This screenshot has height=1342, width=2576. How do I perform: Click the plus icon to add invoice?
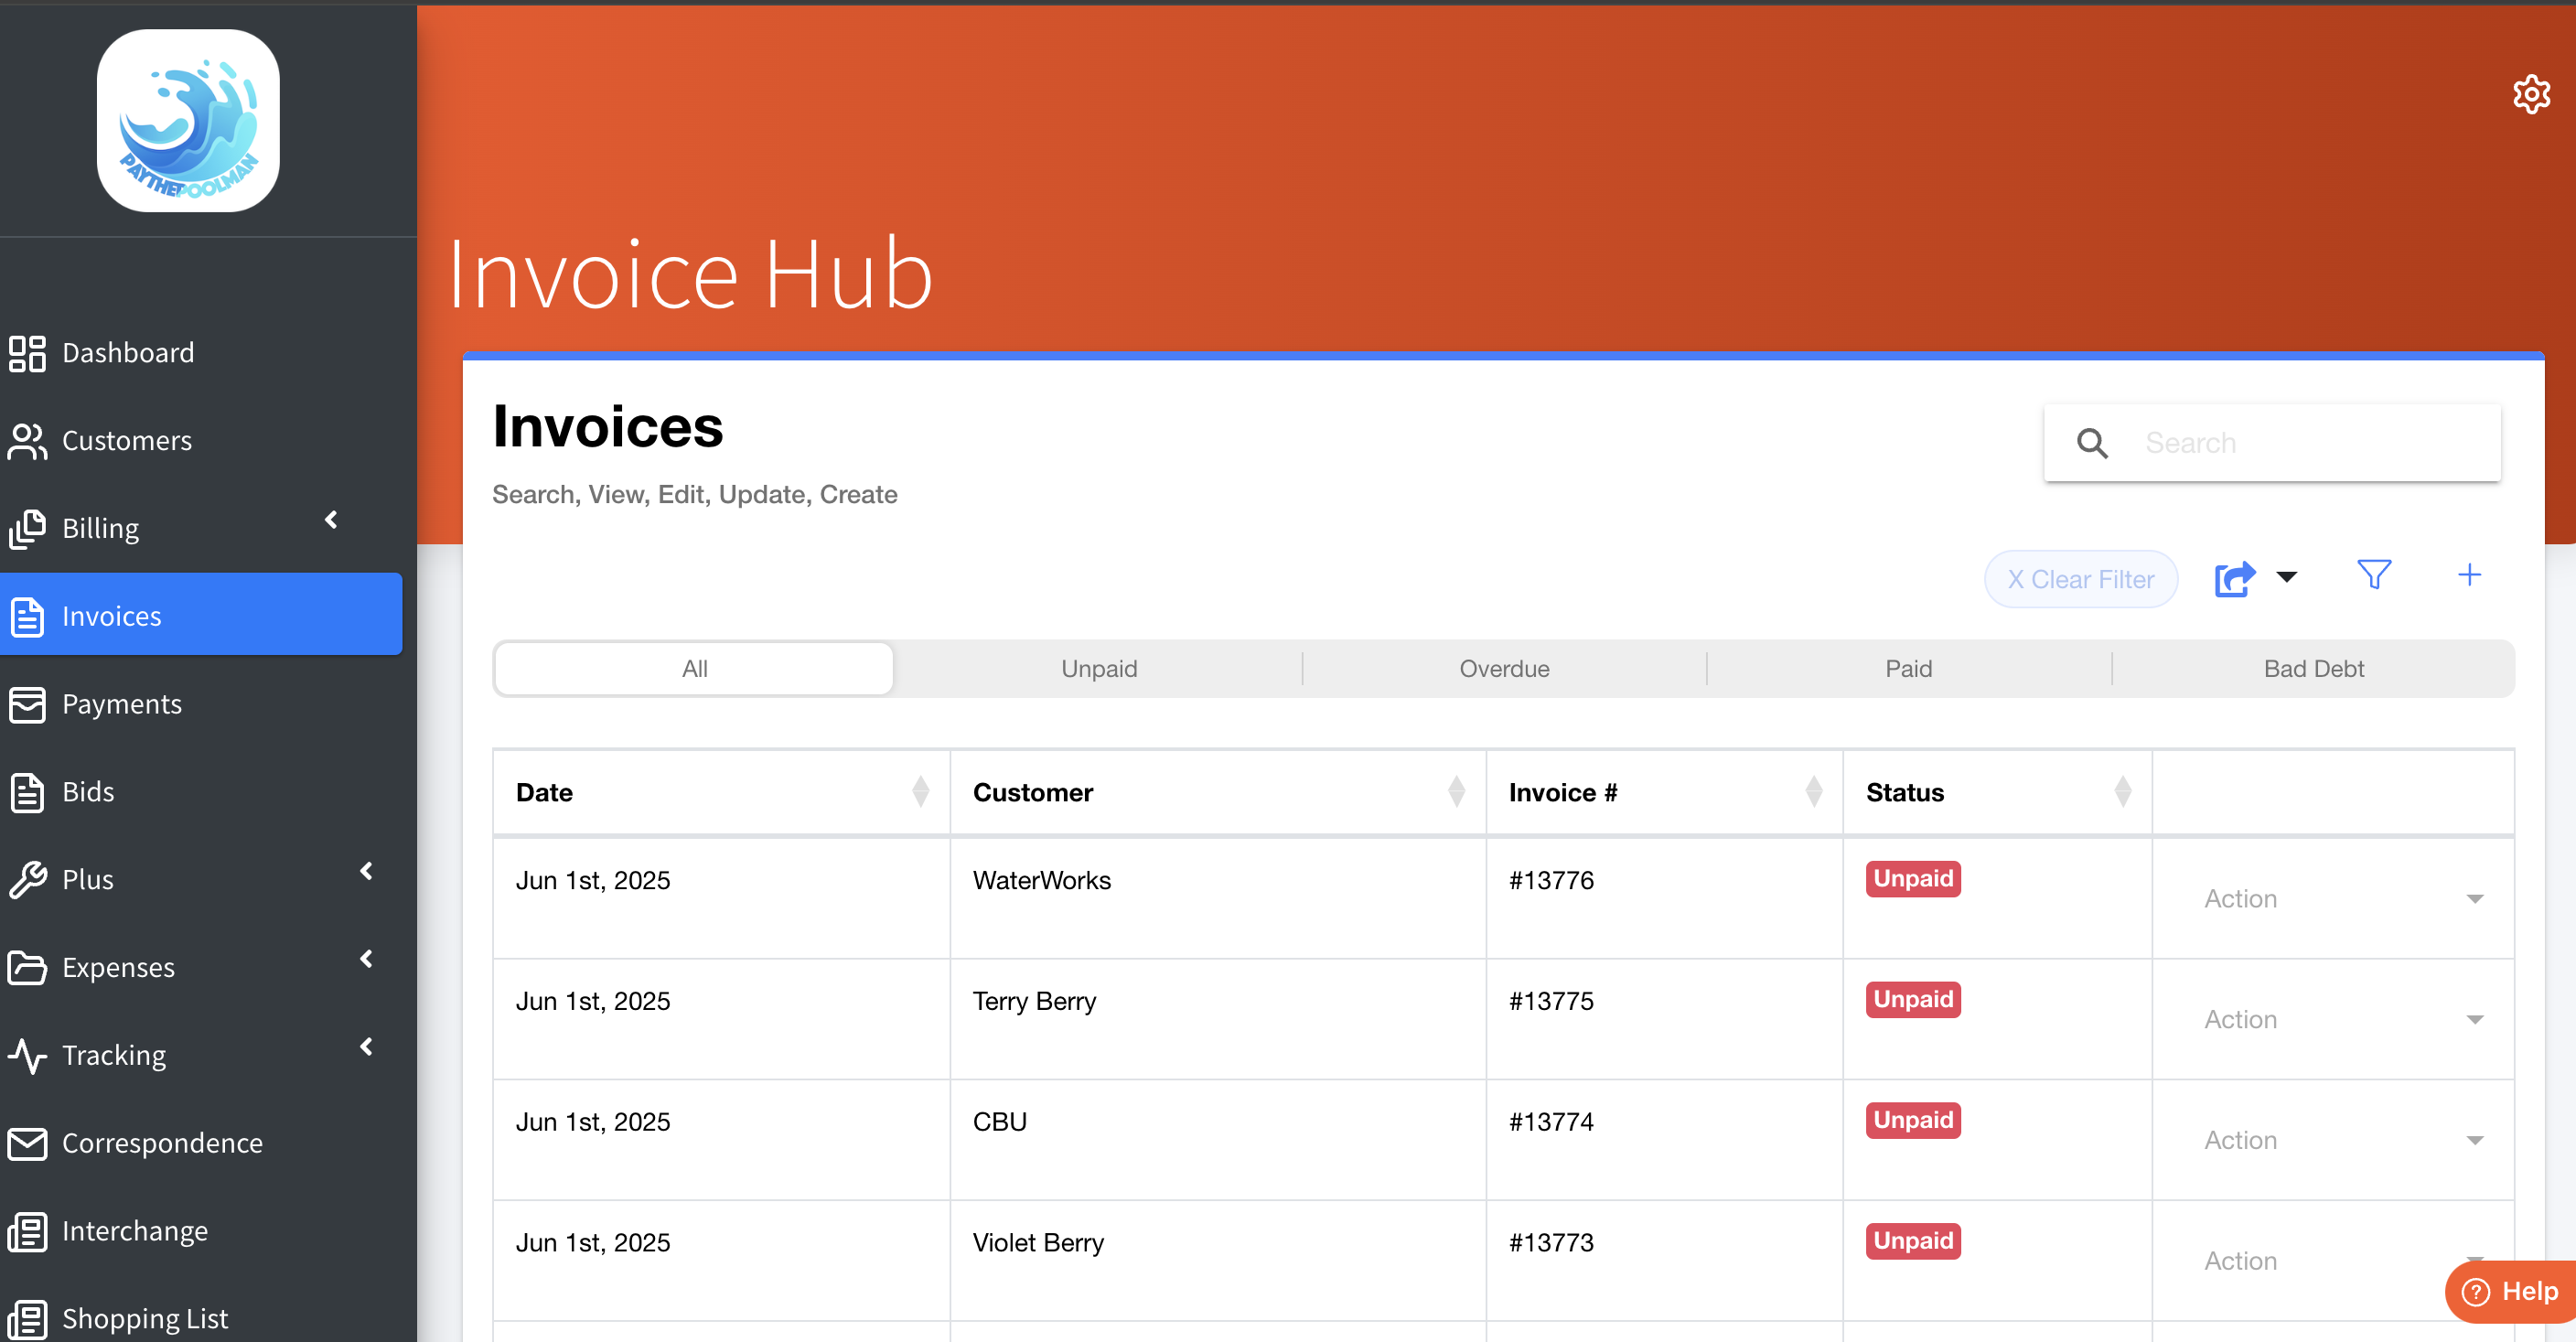pos(2468,575)
